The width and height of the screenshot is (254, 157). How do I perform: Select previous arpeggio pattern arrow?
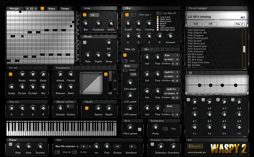click(x=27, y=8)
